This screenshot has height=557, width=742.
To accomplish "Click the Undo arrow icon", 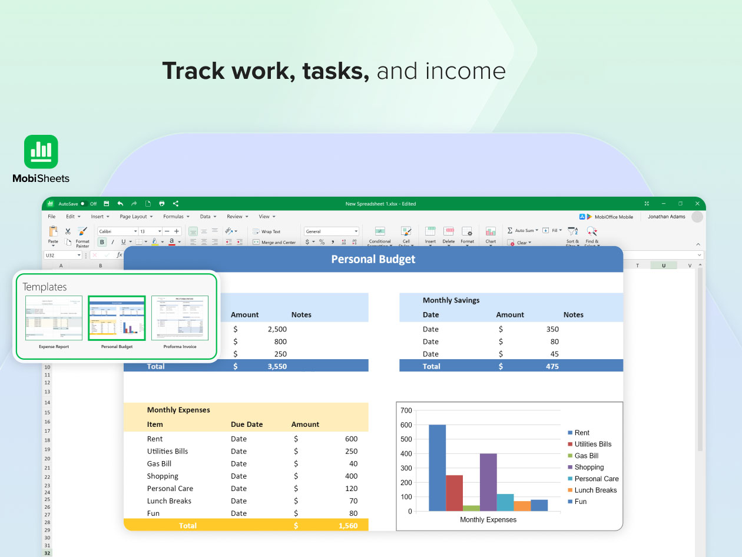I will click(x=120, y=204).
